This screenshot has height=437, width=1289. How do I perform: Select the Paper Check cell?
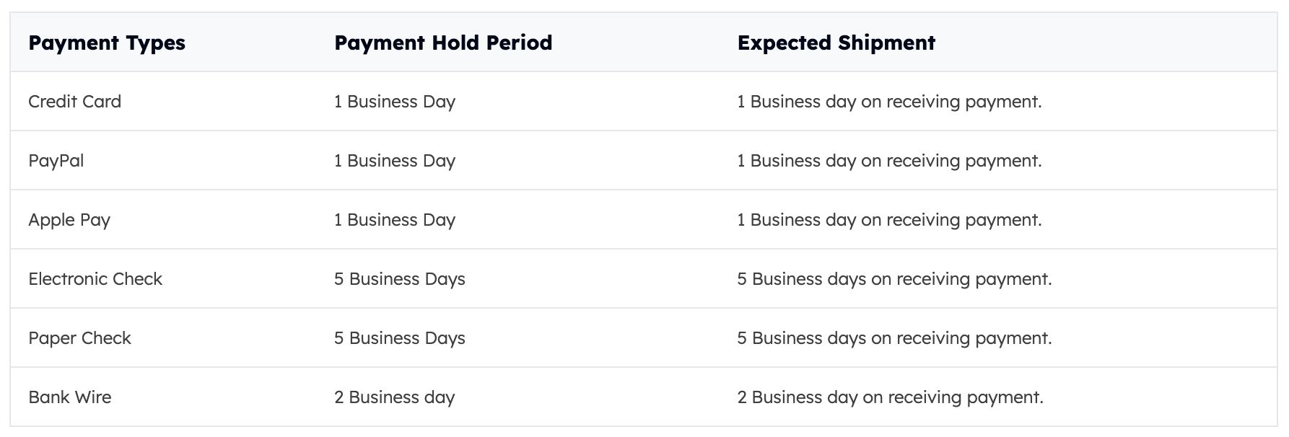79,338
